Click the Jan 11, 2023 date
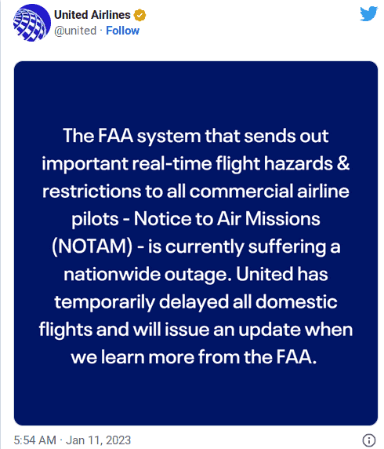This screenshot has width=384, height=449. [x=99, y=440]
